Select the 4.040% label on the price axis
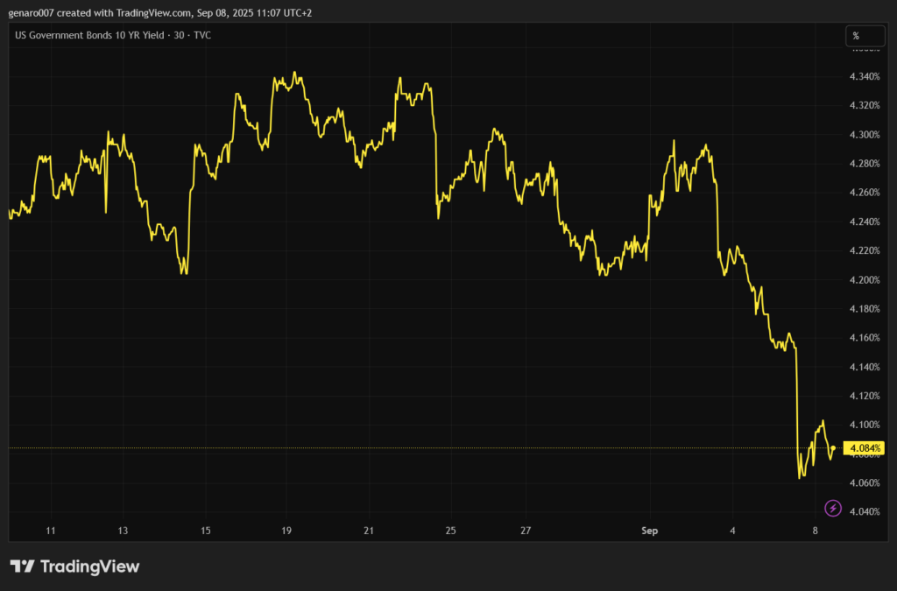This screenshot has height=591, width=897. [x=865, y=511]
